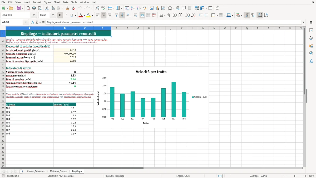Viewport: 316px width, 178px height.
Task: Insert an image
Action: pyautogui.click(x=152, y=8)
